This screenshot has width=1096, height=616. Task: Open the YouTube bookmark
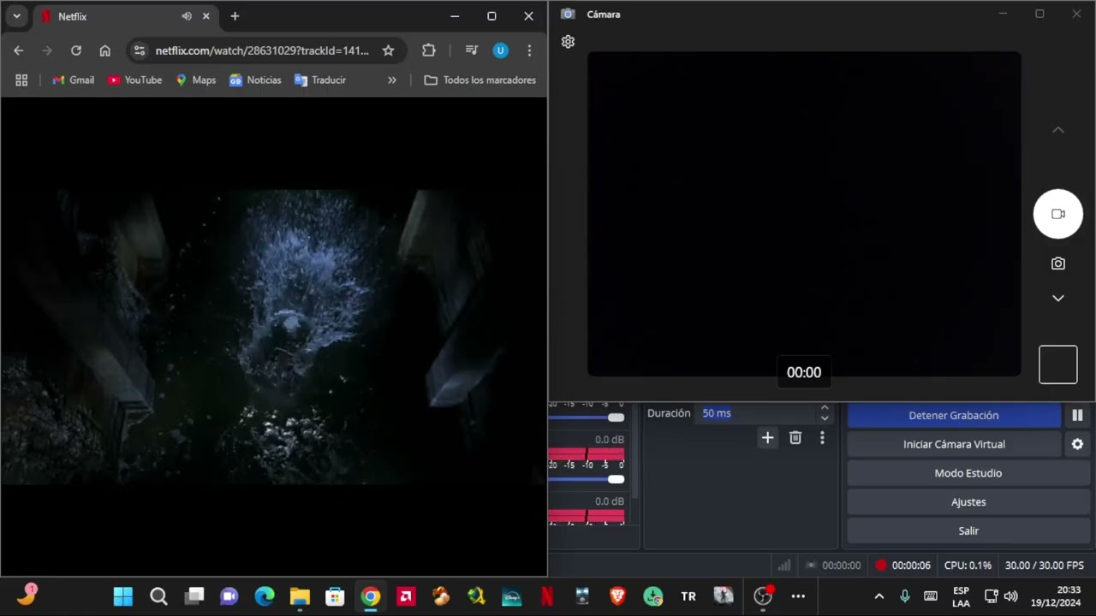point(135,80)
